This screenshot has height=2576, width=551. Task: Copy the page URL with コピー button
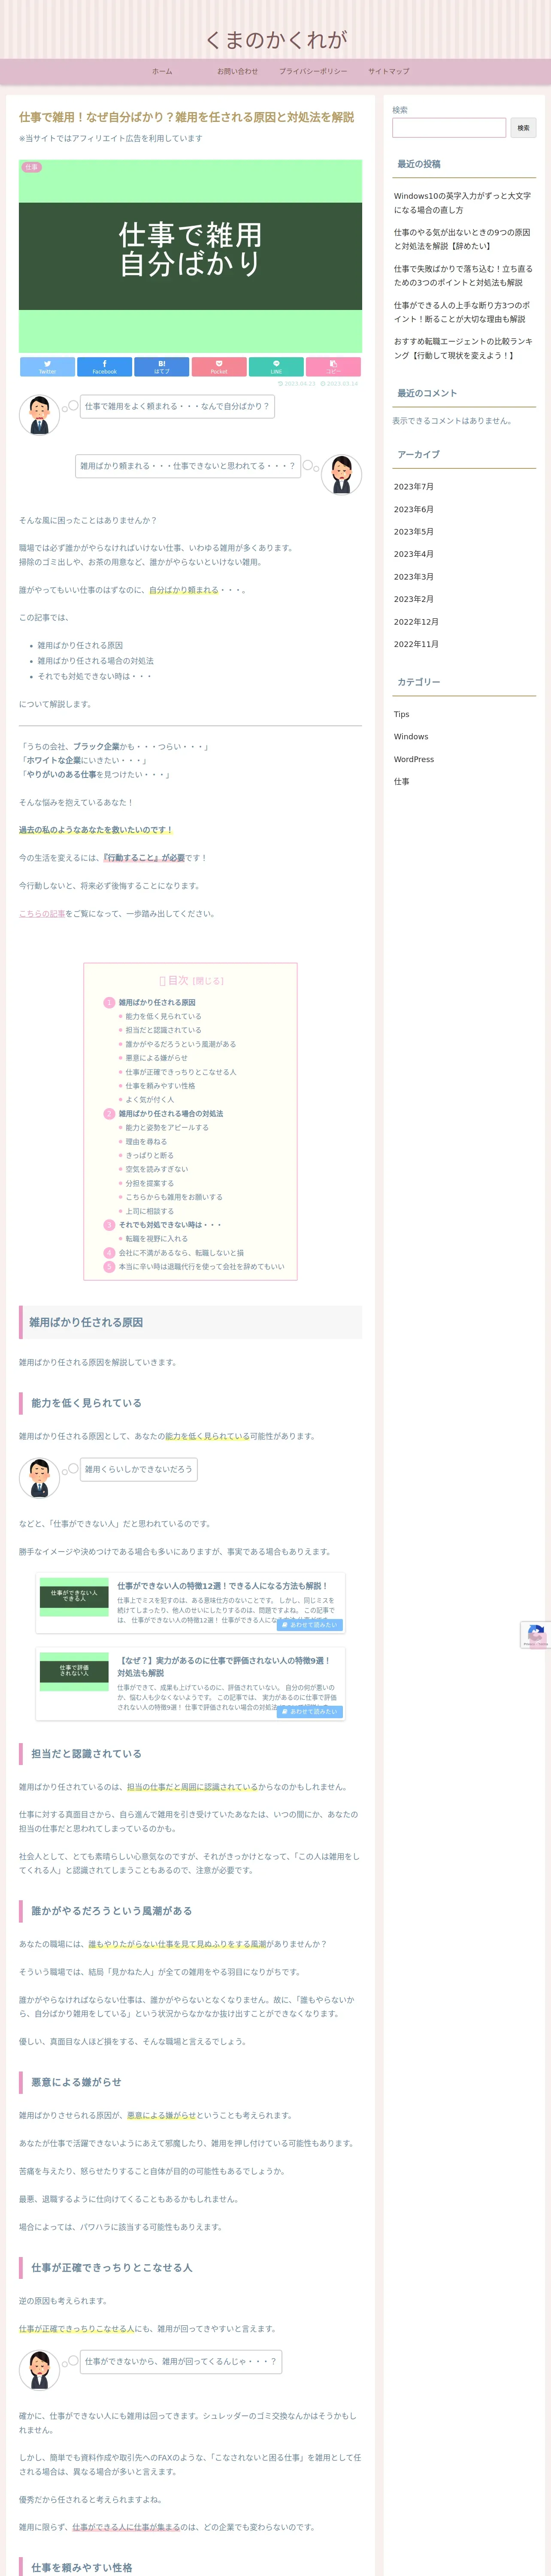[x=333, y=367]
